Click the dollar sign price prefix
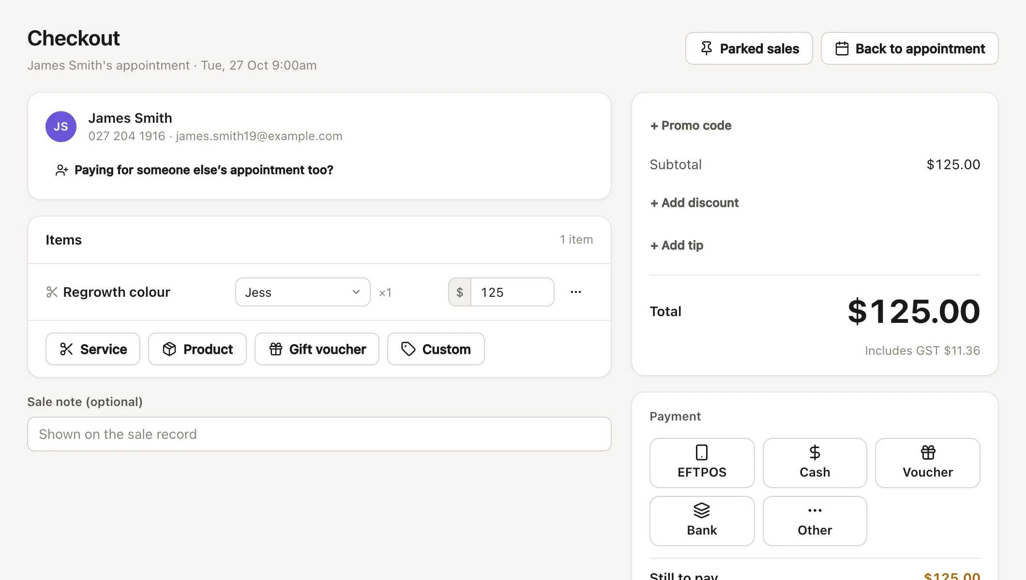Screen dimensions: 1026x580 pos(460,292)
